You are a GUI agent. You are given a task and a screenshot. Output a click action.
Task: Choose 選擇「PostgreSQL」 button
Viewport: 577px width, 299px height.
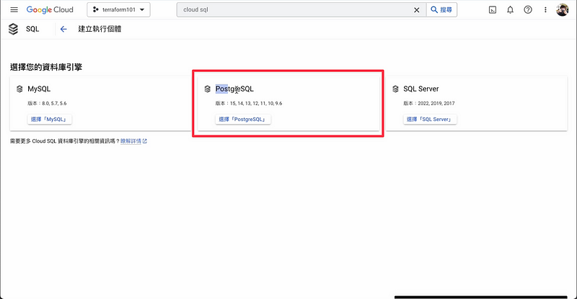(243, 120)
